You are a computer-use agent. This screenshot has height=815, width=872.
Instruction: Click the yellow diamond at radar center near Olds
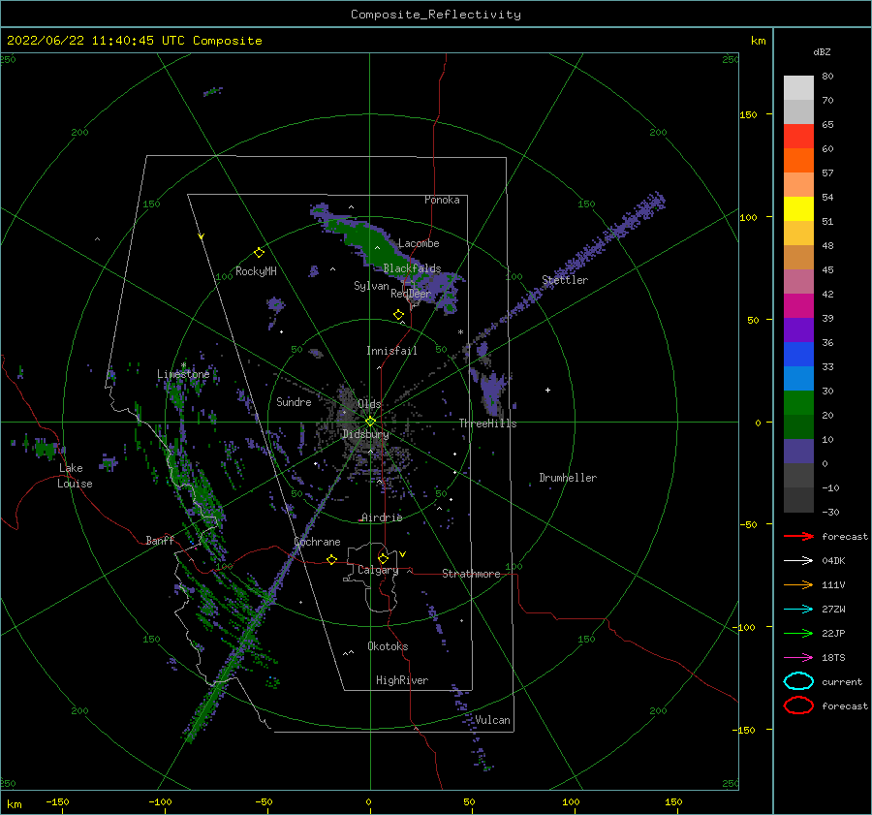(x=370, y=422)
